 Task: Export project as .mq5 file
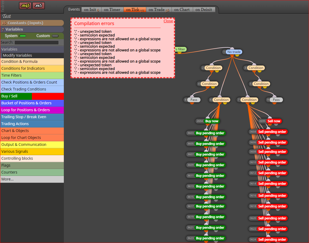point(25,6)
